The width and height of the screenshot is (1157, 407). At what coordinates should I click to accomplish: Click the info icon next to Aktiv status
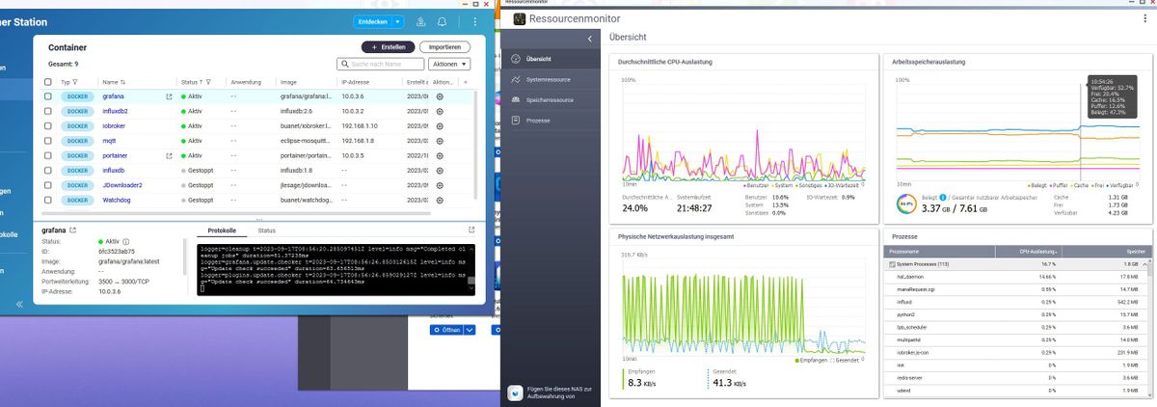(x=126, y=241)
